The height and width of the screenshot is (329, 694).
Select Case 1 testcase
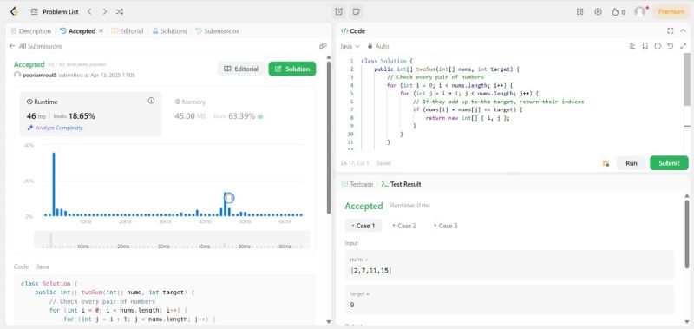(x=363, y=226)
